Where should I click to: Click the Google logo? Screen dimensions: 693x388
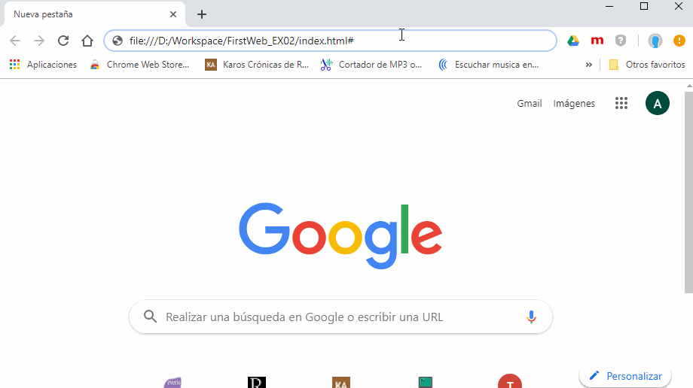340,235
